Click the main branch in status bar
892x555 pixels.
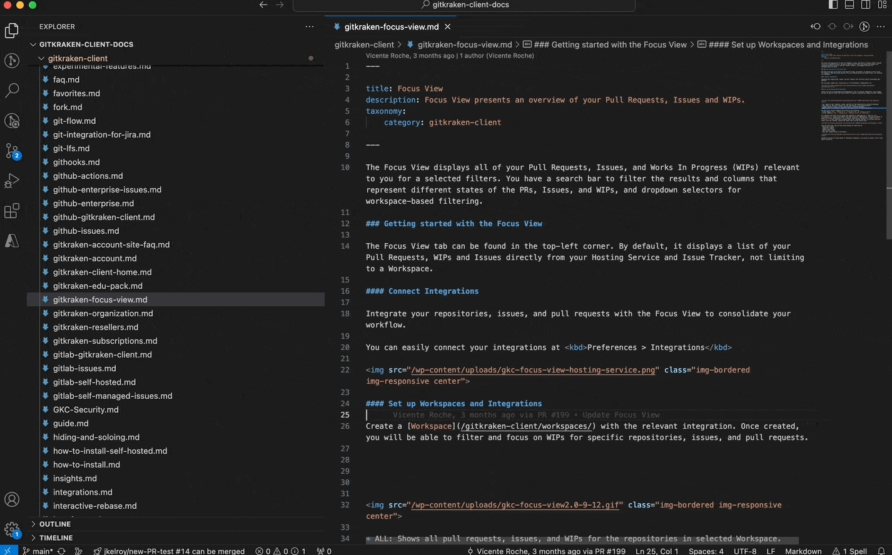coord(38,551)
